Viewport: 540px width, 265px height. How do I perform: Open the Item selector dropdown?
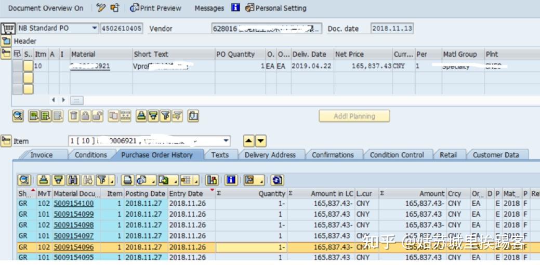(x=226, y=141)
